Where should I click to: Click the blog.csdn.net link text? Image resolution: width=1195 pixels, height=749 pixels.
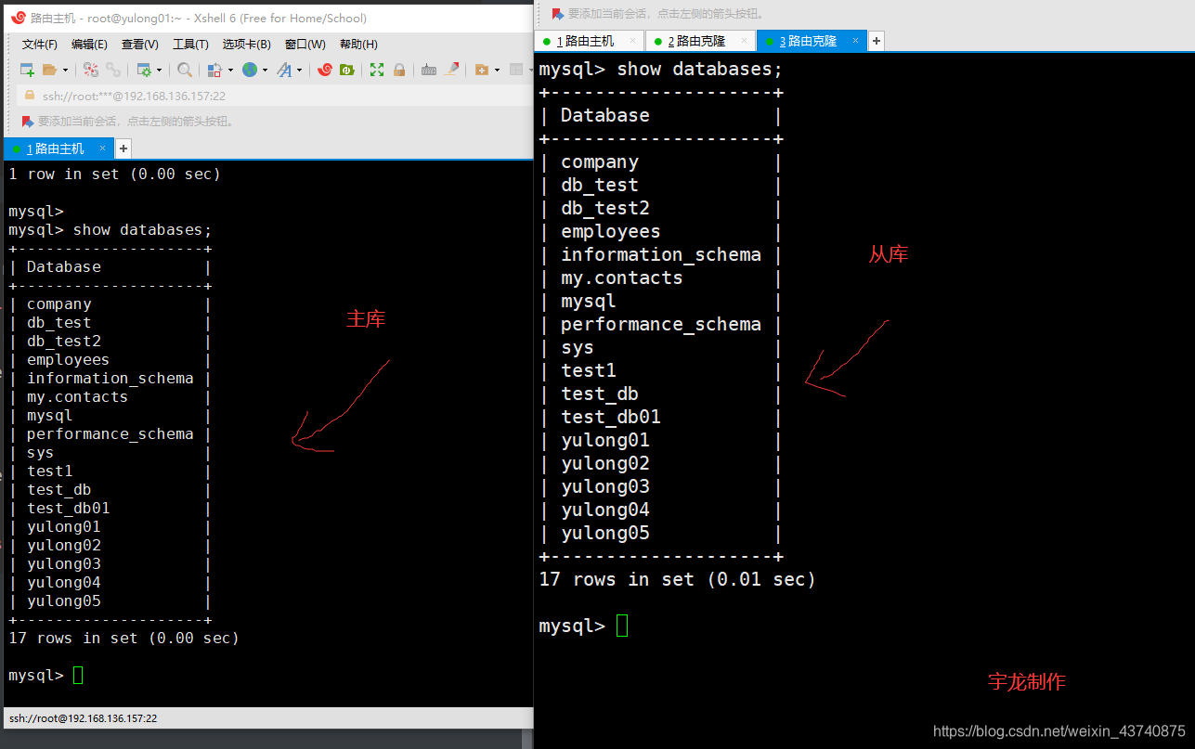click(x=1059, y=731)
